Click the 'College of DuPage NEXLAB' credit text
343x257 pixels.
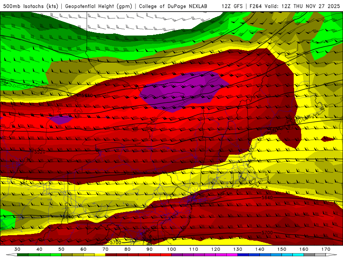tap(173, 6)
